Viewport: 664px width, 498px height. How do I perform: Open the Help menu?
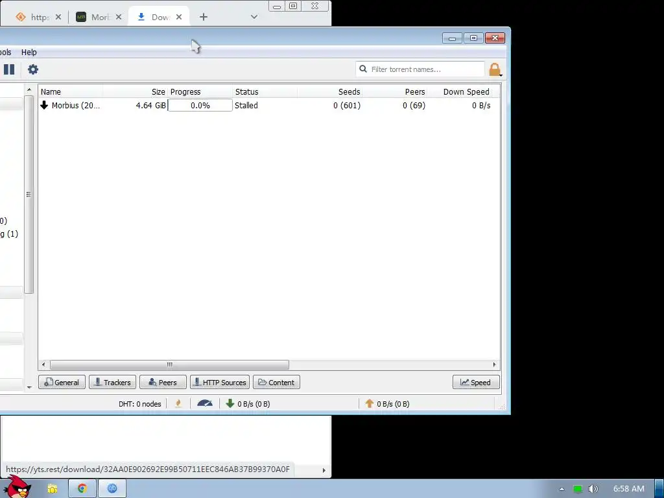[x=29, y=52]
